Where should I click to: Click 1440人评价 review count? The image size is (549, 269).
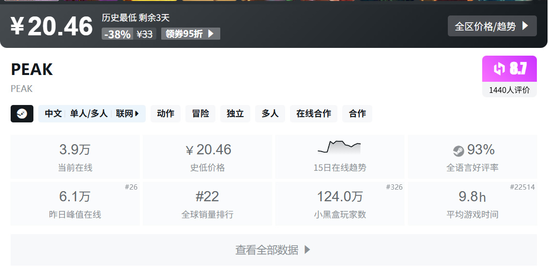click(509, 90)
